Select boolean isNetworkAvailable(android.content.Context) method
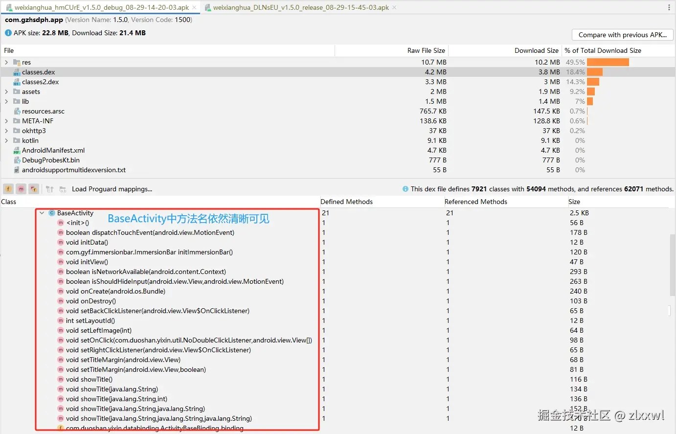This screenshot has height=434, width=676. pos(146,272)
